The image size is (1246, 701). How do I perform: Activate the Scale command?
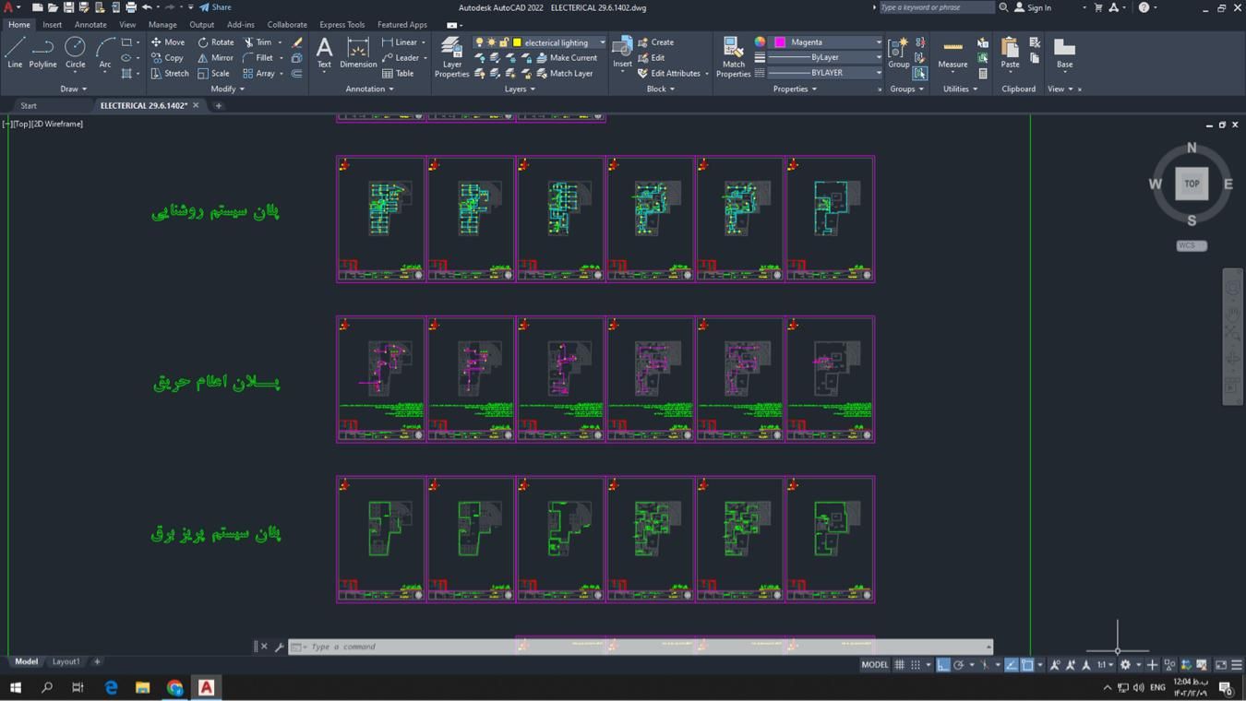tap(213, 74)
